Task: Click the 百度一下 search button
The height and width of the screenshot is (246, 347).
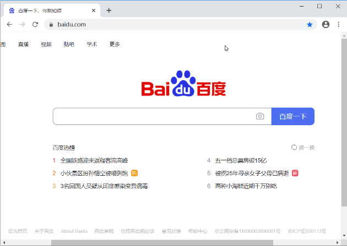Action: pyautogui.click(x=293, y=116)
